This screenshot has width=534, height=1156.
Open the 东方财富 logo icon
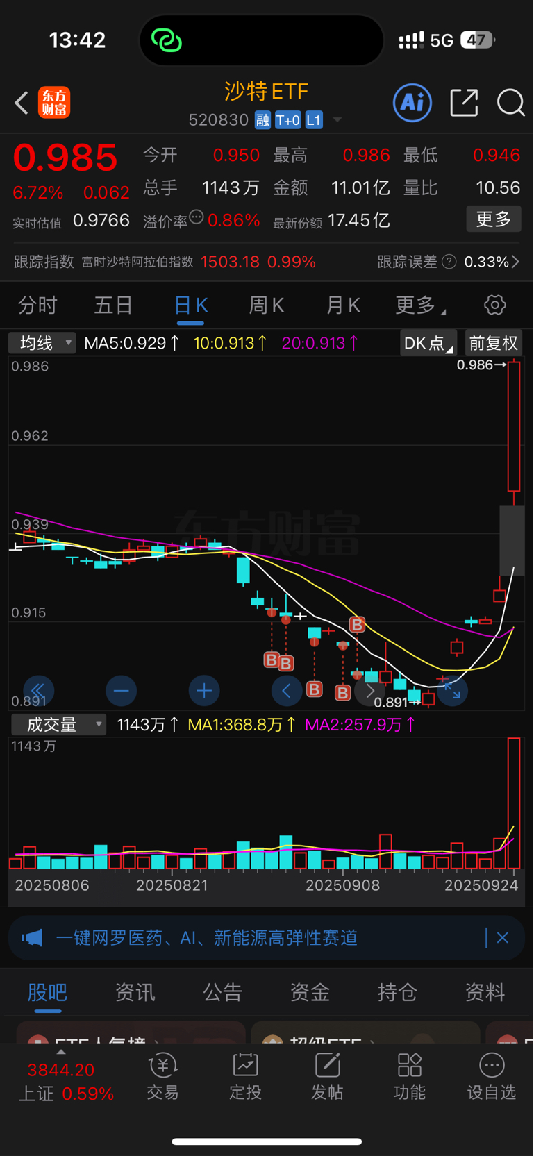[54, 103]
